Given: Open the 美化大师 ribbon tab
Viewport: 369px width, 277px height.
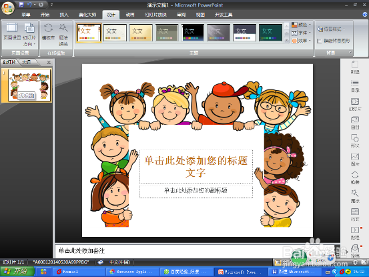Looking at the screenshot, I should [x=87, y=15].
